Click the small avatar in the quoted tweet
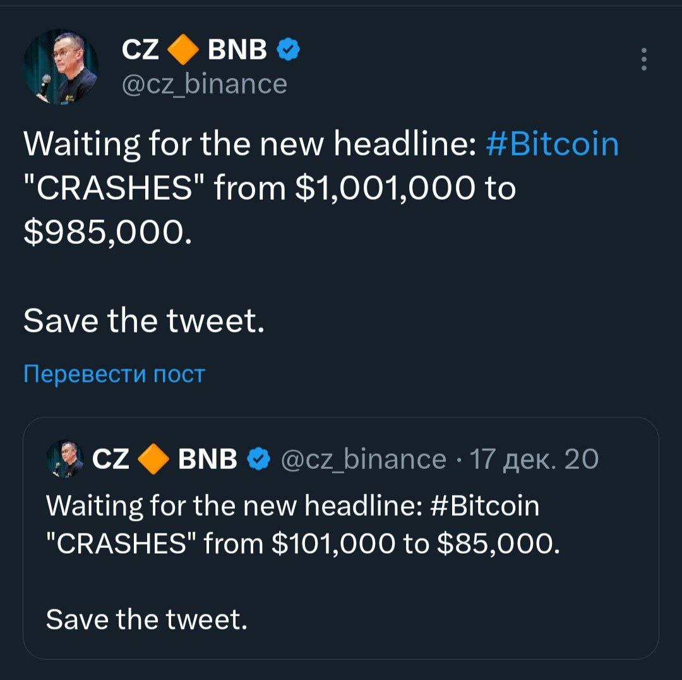Screen dimensions: 682x680 pyautogui.click(x=66, y=459)
